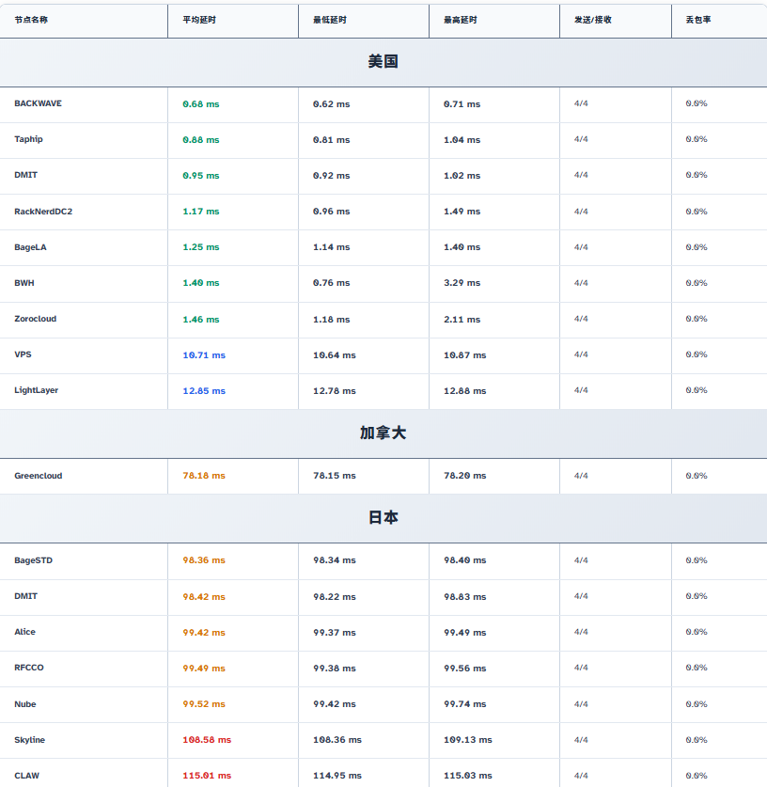
Task: Click the 发送/接收 column header
Action: click(x=592, y=20)
